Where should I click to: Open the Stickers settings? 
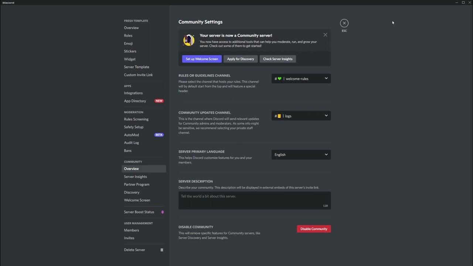coord(144,51)
